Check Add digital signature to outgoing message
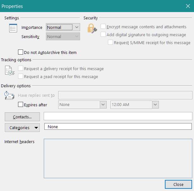This screenshot has width=194, height=191. coord(103,35)
